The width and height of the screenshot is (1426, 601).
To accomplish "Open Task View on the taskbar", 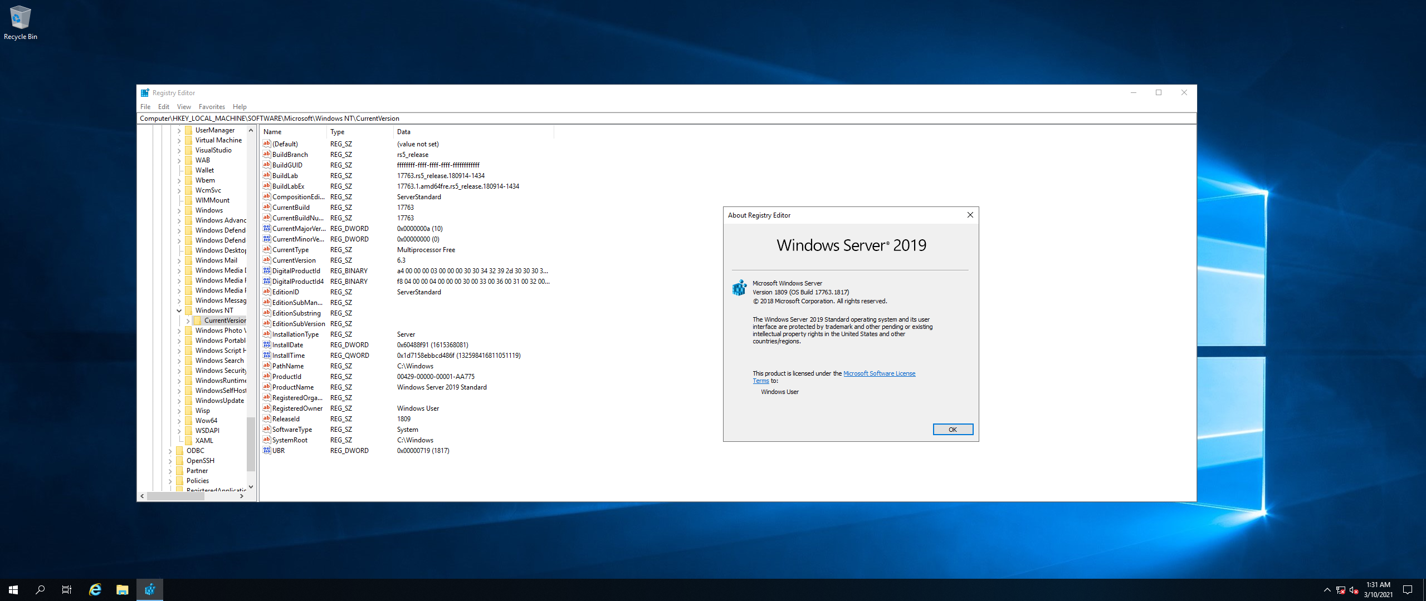I will pos(67,589).
